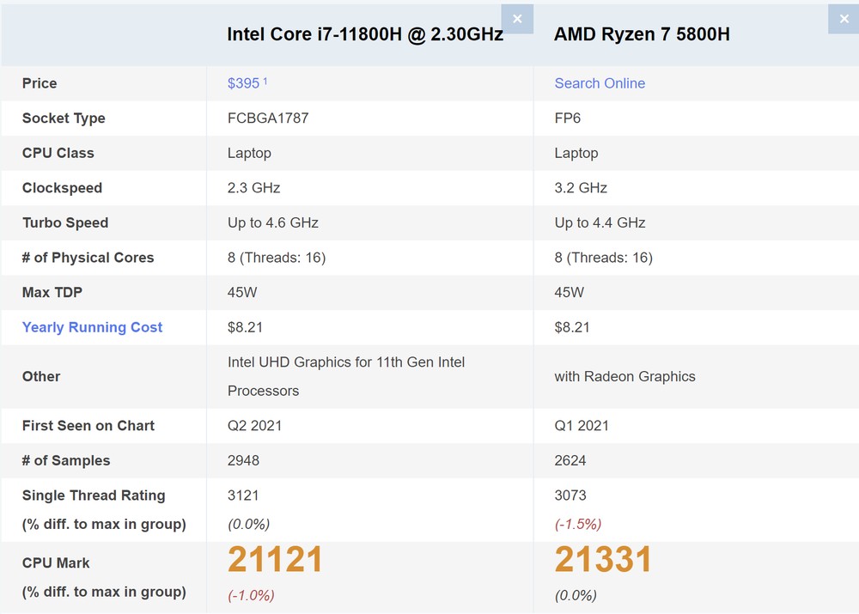Click the AMD single thread rating 3073
Viewport: 859px width, 614px height.
(570, 495)
